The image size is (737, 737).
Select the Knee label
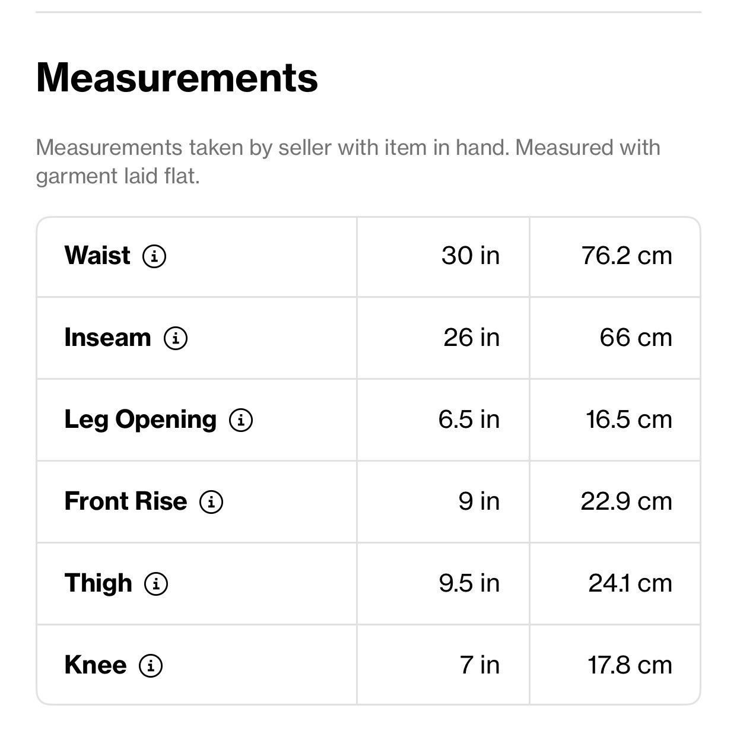(96, 665)
